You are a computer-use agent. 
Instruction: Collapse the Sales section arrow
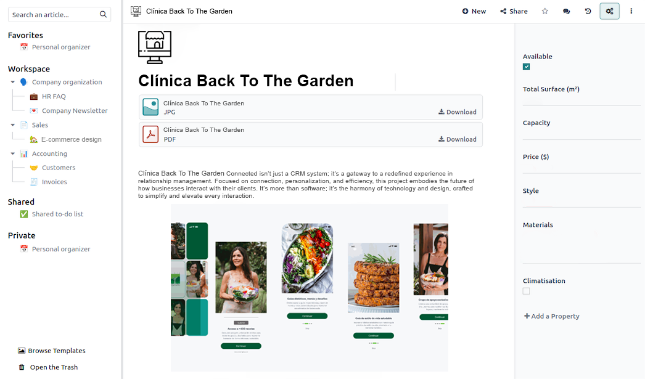pos(13,124)
